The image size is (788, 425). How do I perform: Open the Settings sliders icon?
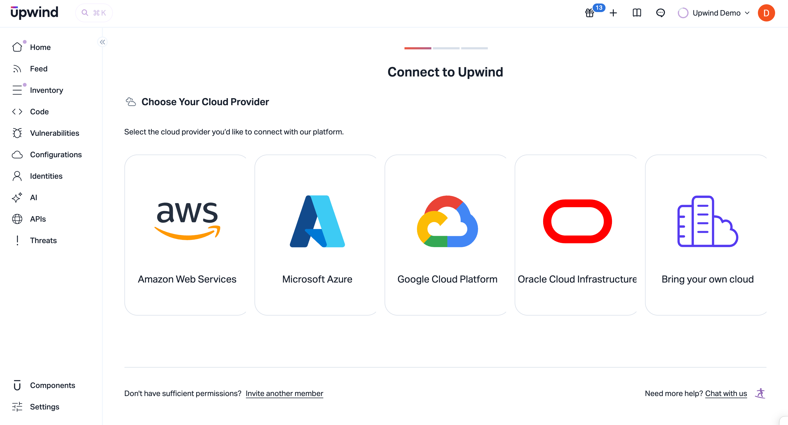[x=17, y=407]
